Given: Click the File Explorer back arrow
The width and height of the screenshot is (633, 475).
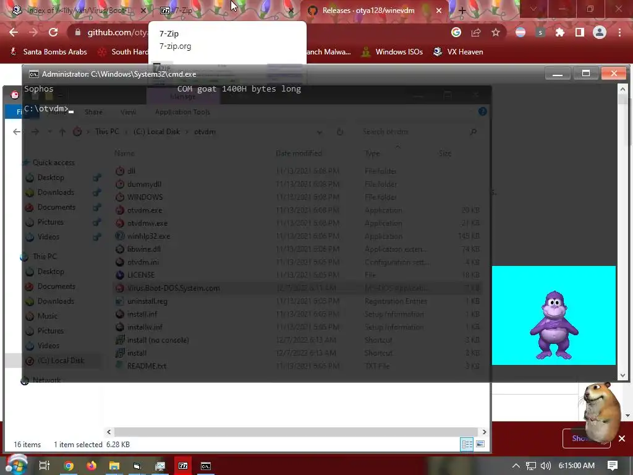Looking at the screenshot, I should point(17,132).
